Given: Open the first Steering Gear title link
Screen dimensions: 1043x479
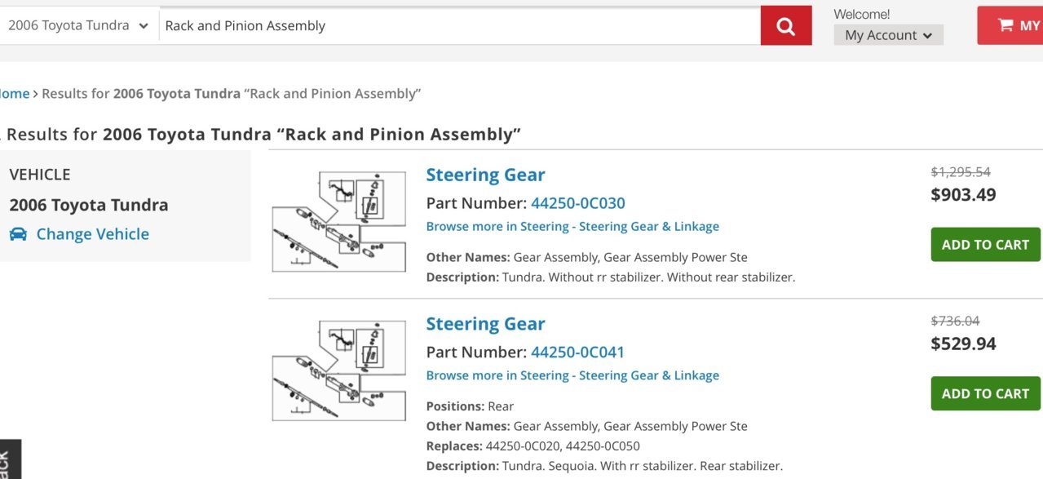Looking at the screenshot, I should [x=485, y=175].
